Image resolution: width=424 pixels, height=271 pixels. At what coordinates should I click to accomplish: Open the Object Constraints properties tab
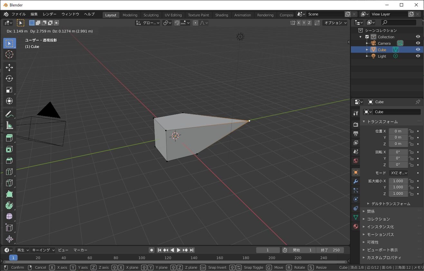(x=356, y=208)
